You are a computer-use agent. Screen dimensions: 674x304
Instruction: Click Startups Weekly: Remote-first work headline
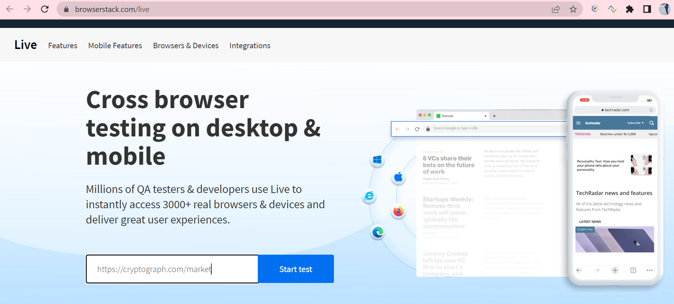tap(448, 213)
